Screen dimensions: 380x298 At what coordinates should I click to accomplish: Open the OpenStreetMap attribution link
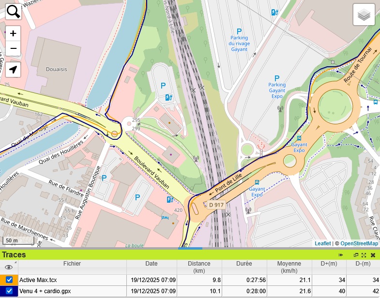359,243
